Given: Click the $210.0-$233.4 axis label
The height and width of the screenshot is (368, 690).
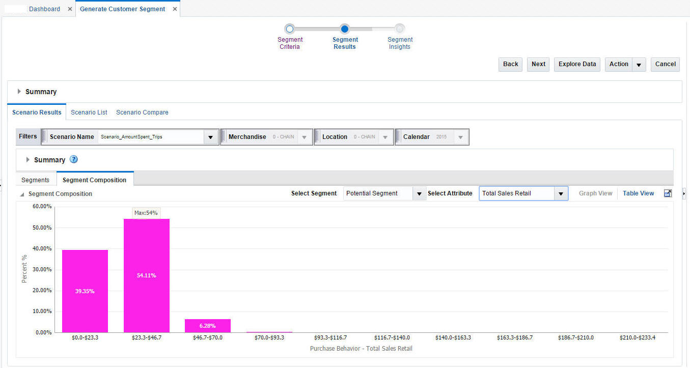Looking at the screenshot, I should (x=638, y=337).
